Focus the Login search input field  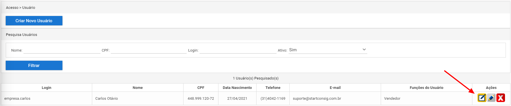pos(238,50)
